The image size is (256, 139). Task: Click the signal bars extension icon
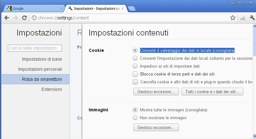[242, 18]
